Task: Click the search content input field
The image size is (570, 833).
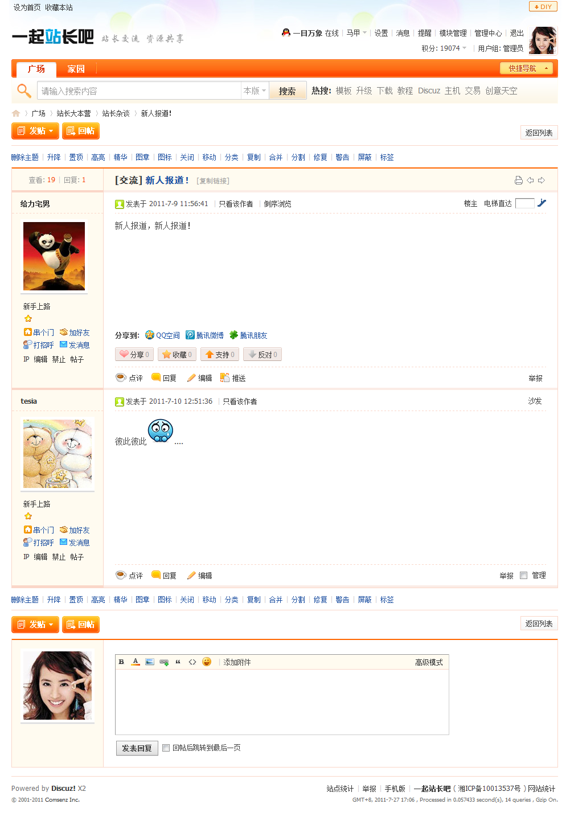Action: 140,91
